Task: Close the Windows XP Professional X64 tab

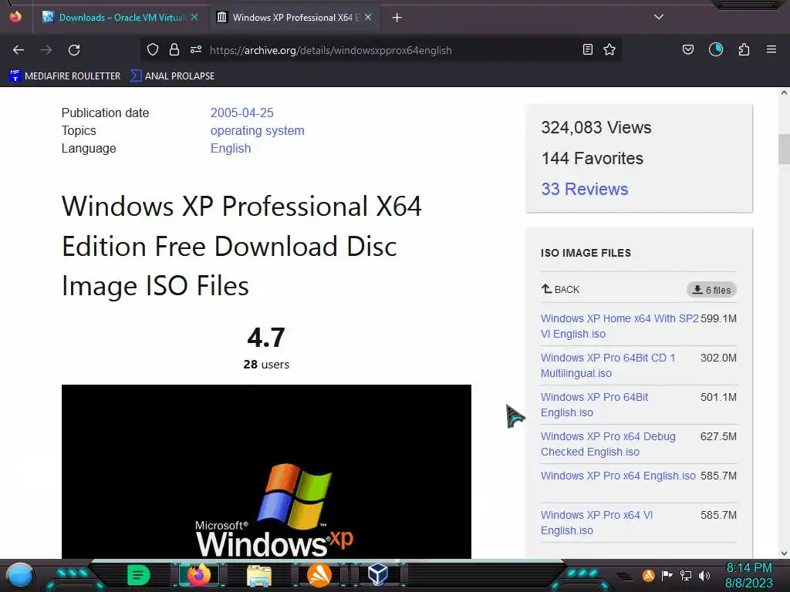Action: (x=368, y=17)
